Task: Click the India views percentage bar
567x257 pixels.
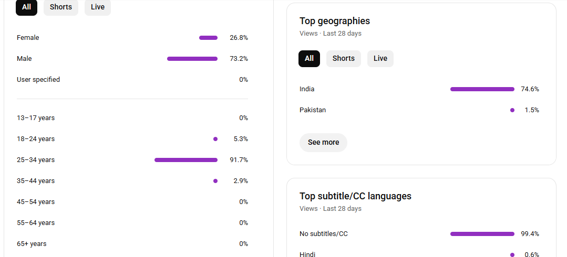Action: (482, 89)
